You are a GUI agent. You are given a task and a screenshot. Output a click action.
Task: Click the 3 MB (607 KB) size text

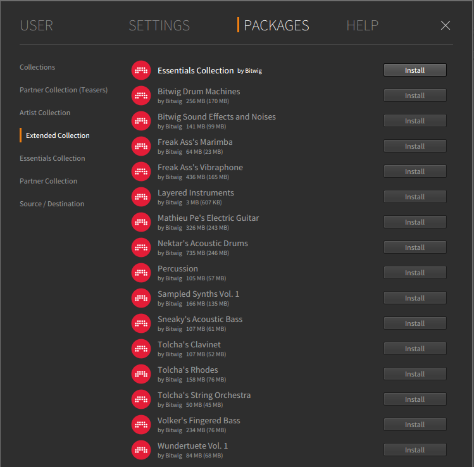click(204, 202)
